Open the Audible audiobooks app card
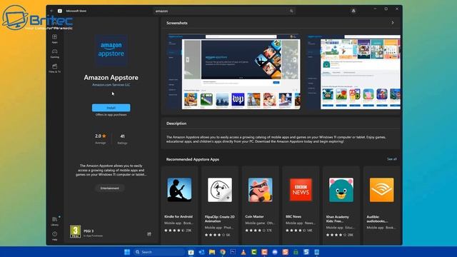 (381, 205)
